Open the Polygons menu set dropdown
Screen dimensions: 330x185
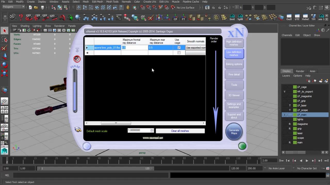[x=13, y=7]
